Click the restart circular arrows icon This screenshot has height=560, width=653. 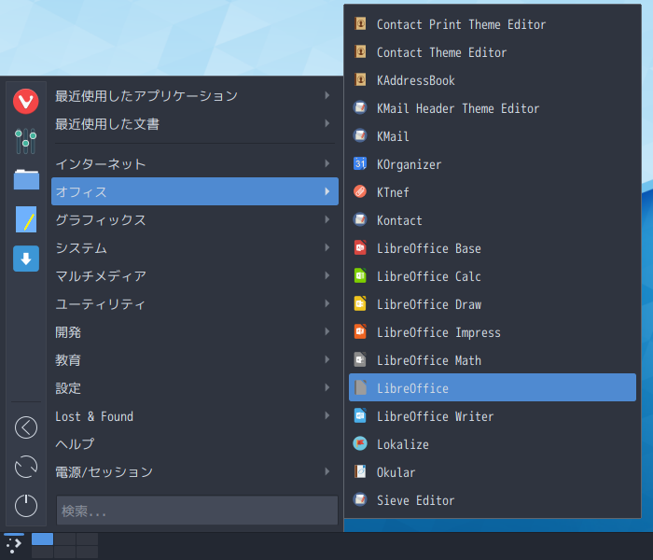click(26, 467)
